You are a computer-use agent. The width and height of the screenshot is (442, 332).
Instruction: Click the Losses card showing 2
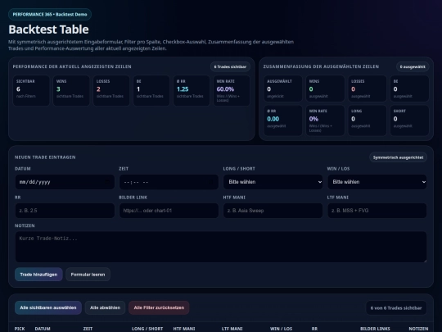pos(111,91)
